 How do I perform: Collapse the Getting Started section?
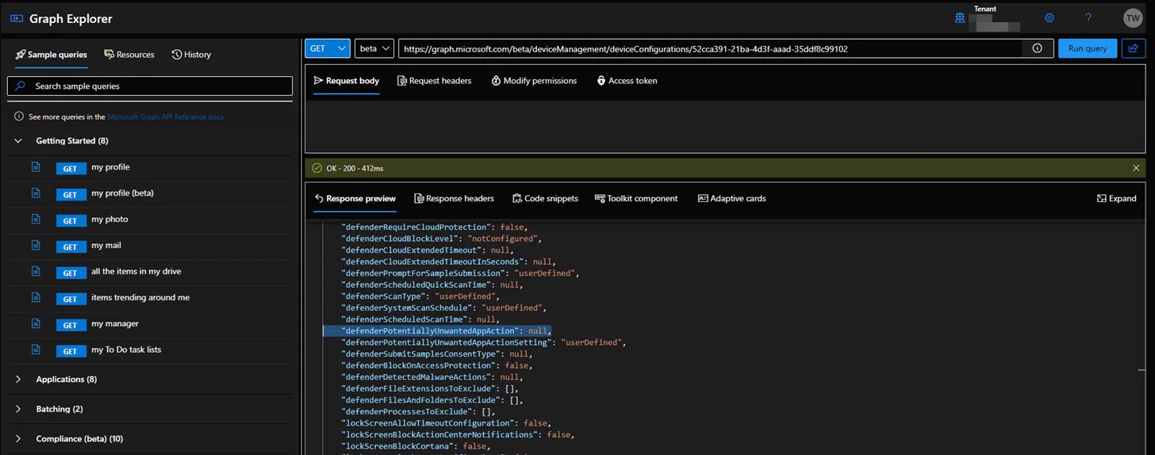(18, 141)
